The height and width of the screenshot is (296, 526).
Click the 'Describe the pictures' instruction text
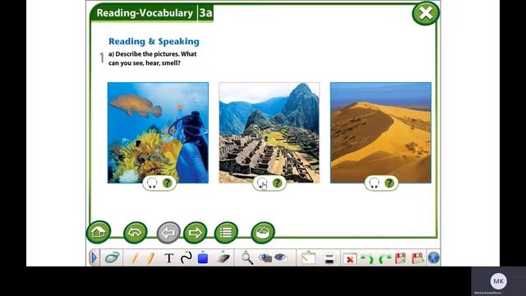(152, 58)
